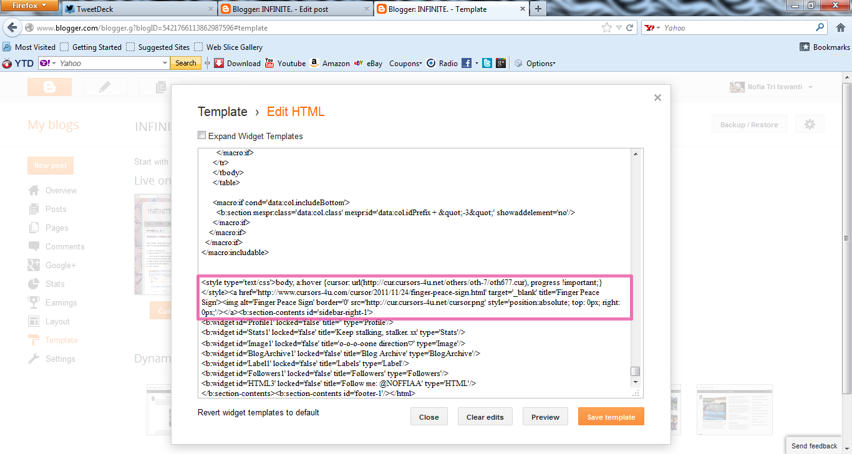Screen dimensions: 852x454
Task: Save the template
Action: click(611, 416)
